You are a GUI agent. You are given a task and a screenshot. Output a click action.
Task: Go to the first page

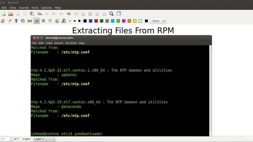54,14
